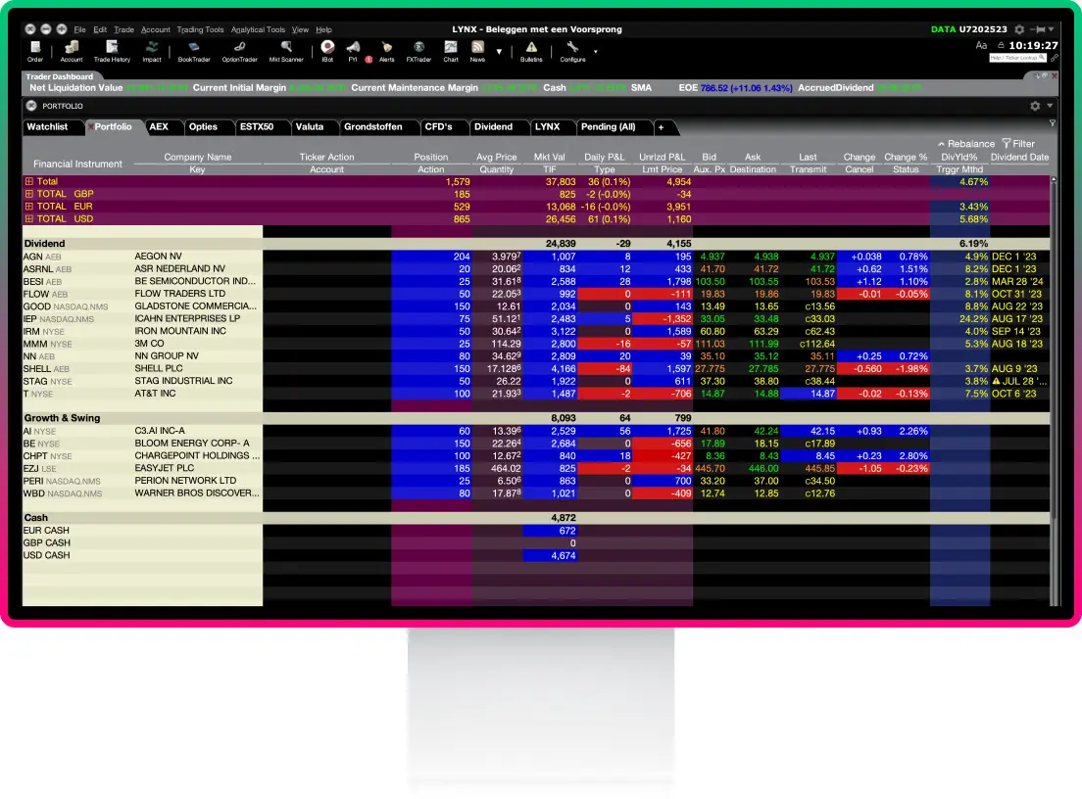The image size is (1082, 799).
Task: Open the Edit menu
Action: click(100, 29)
